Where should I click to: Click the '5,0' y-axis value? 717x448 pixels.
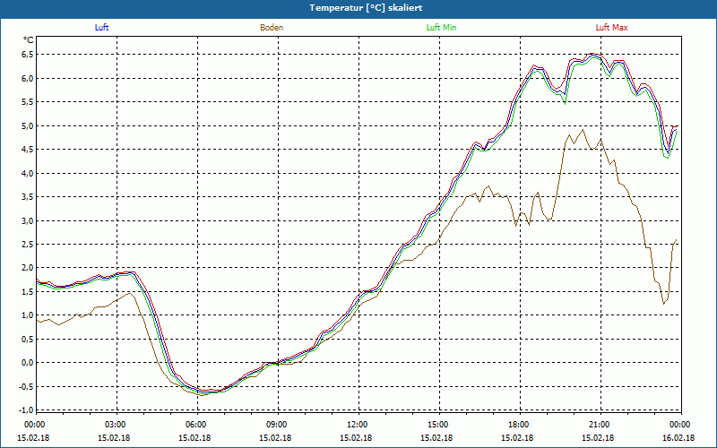point(28,125)
